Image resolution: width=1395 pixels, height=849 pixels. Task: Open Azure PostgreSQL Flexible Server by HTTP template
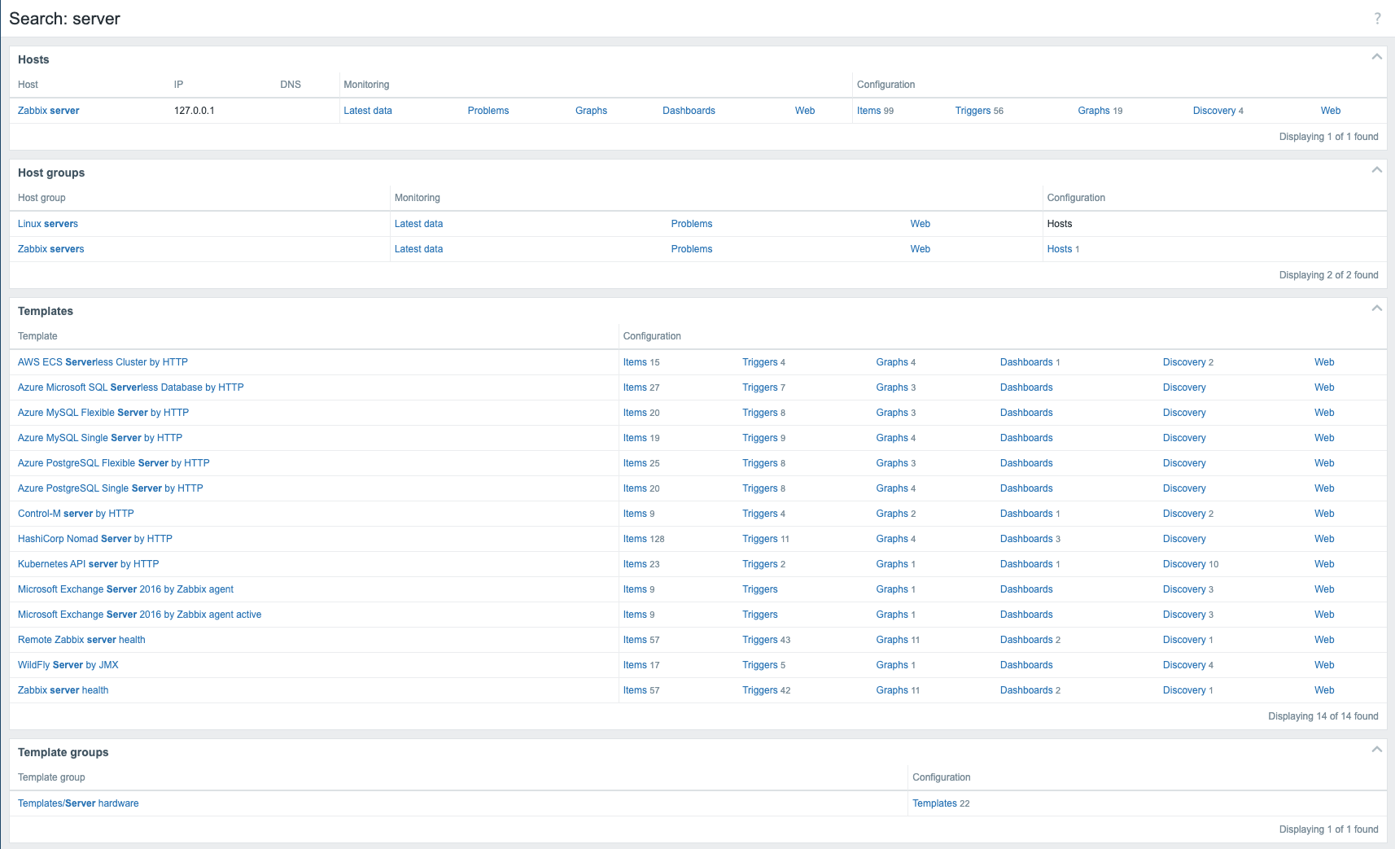click(x=114, y=463)
